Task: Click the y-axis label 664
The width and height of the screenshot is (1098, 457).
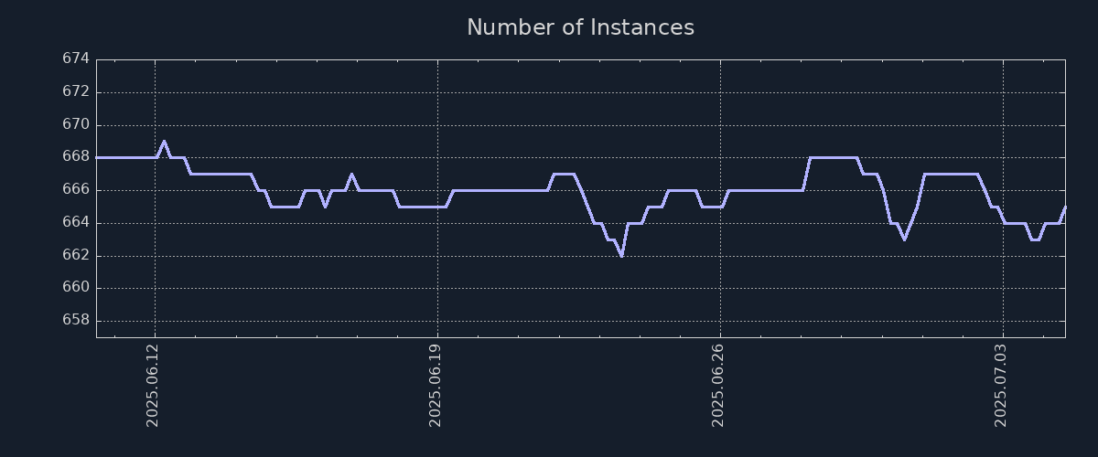Action: [x=76, y=222]
